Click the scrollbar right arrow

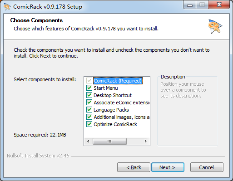pos(146,141)
